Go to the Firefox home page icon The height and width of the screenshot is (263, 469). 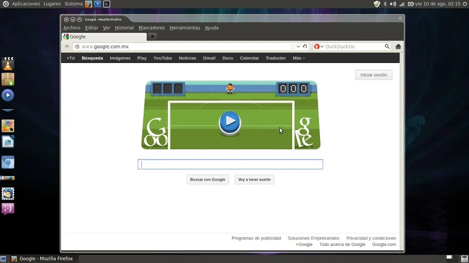(398, 46)
